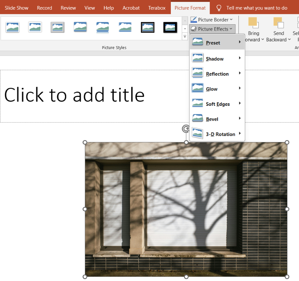Open the Bevel effects submenu

[217, 119]
